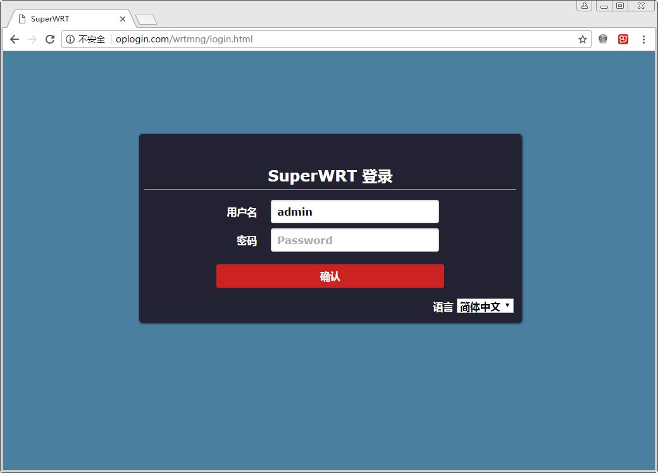Reload the current page
This screenshot has width=658, height=473.
coord(50,39)
